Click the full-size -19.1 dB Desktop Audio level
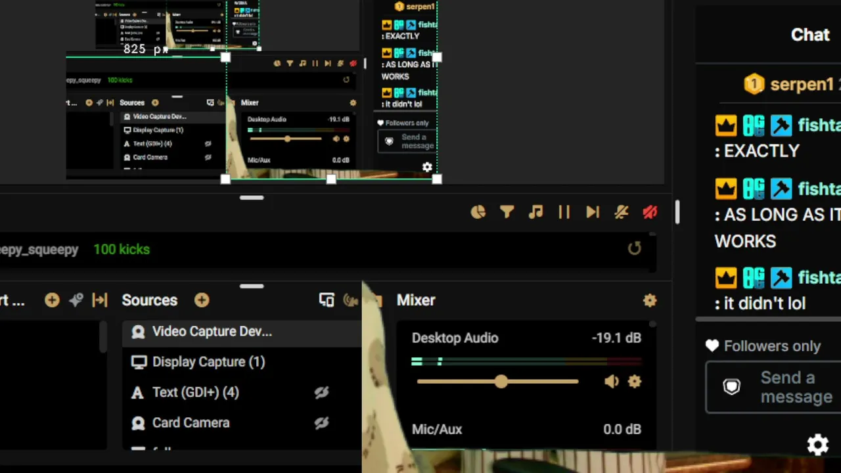This screenshot has width=841, height=473. pos(616,338)
